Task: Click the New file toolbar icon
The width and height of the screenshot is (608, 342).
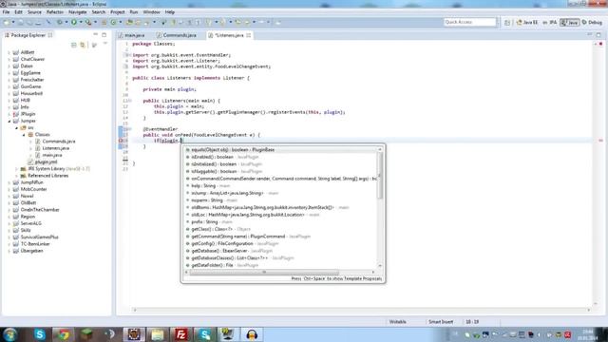Action: pyautogui.click(x=7, y=23)
